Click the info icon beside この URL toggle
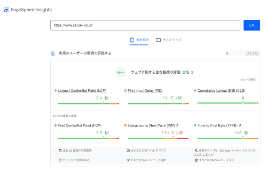The image size is (275, 183). click(x=227, y=54)
